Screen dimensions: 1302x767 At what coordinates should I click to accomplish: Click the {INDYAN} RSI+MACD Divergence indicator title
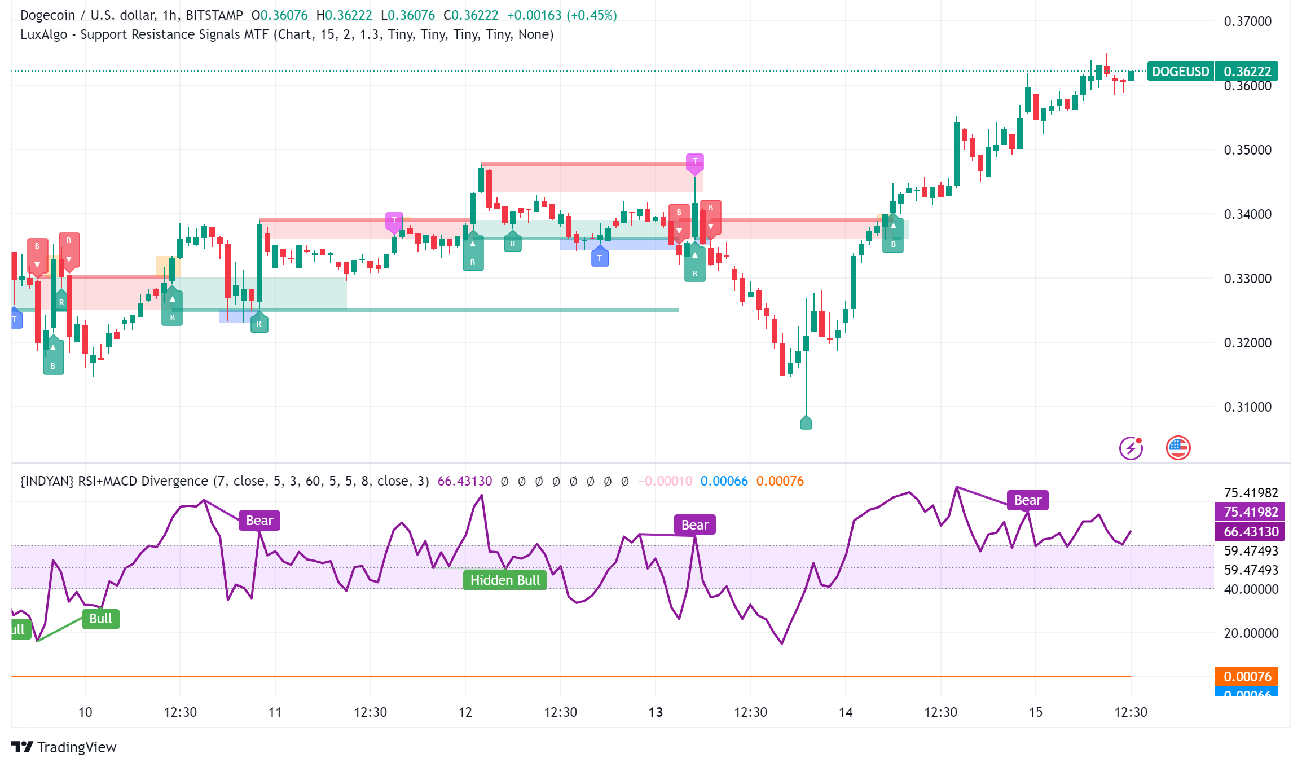click(225, 481)
